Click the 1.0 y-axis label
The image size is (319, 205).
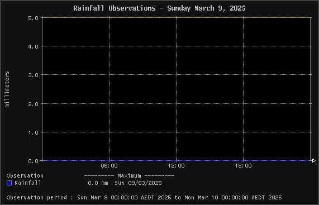33,132
